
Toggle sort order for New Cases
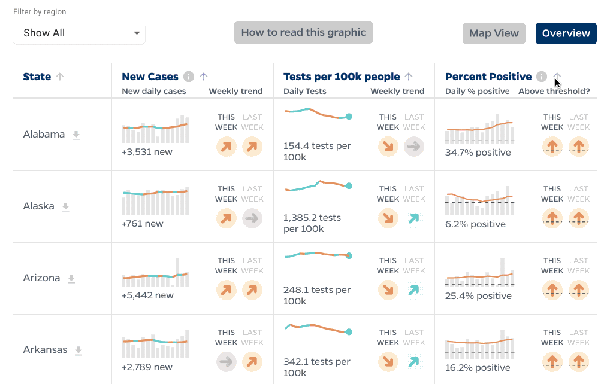click(x=203, y=77)
